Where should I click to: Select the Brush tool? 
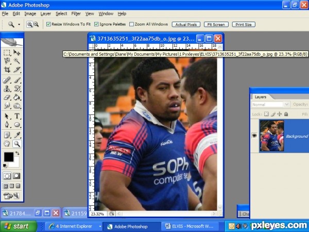[x=17, y=80]
